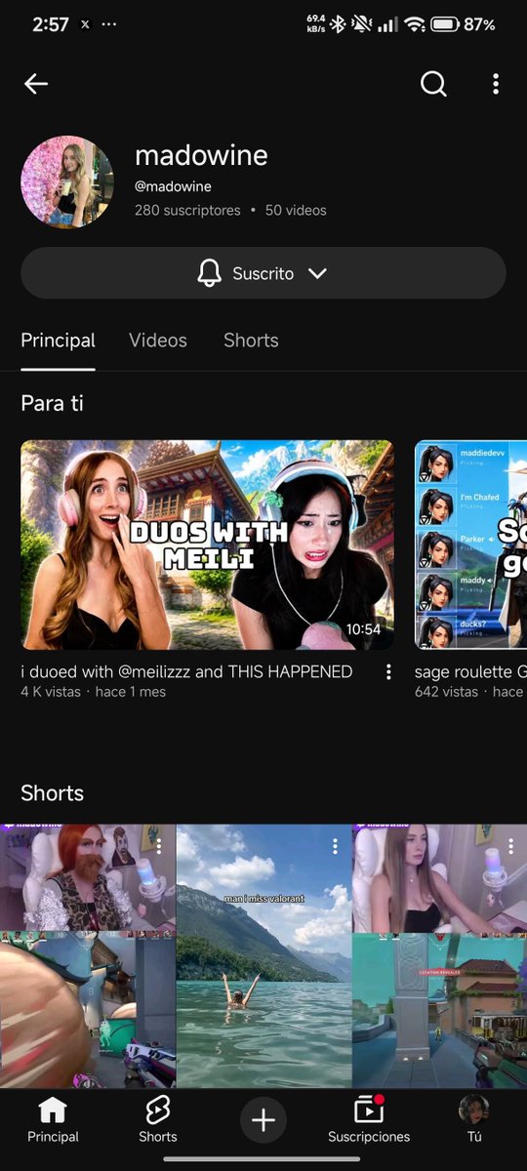The image size is (527, 1171).
Task: Tap the muted bell status icon
Action: 362,24
